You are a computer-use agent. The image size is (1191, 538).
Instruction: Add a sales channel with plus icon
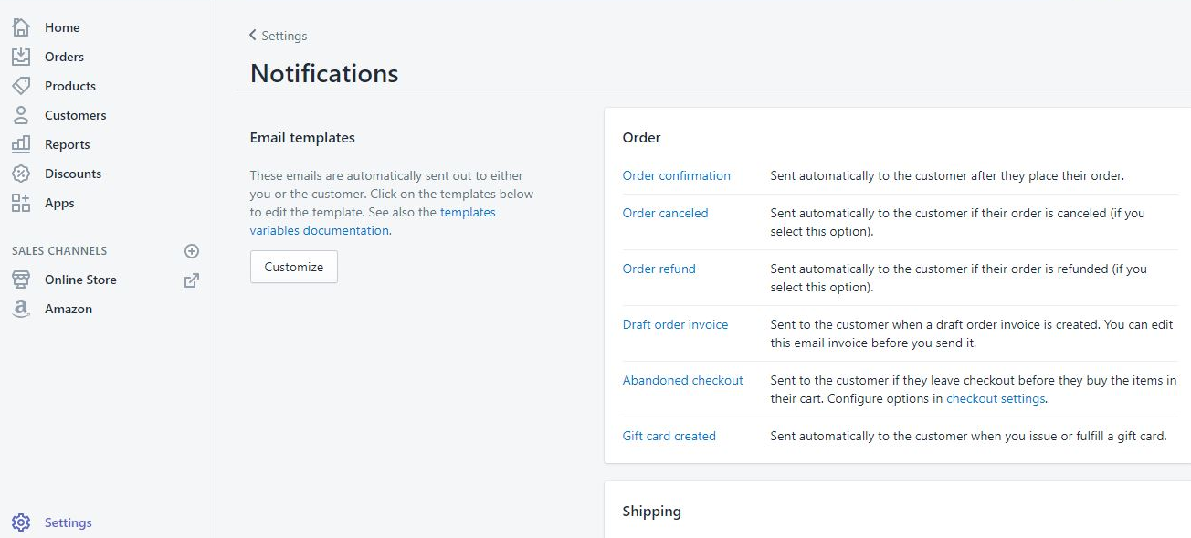[192, 251]
